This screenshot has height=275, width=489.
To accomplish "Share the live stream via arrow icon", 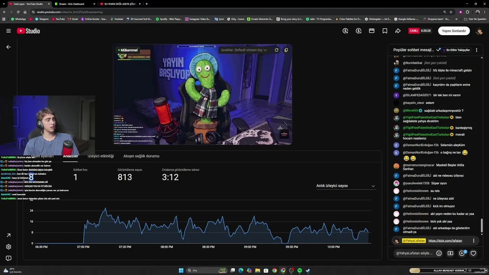I will pyautogui.click(x=398, y=31).
